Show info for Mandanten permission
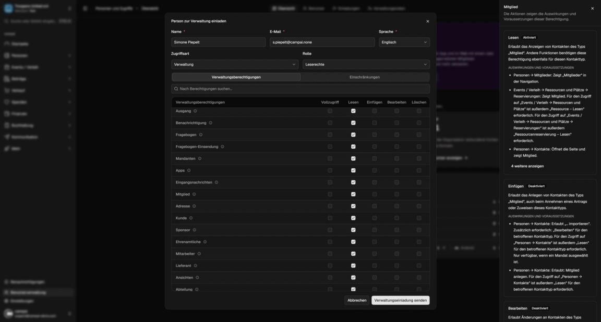 click(200, 158)
